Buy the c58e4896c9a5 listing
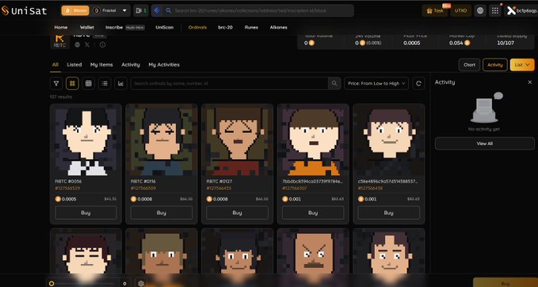 389,213
